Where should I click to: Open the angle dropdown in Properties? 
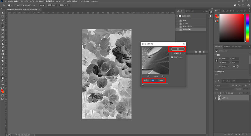[x=228, y=66]
